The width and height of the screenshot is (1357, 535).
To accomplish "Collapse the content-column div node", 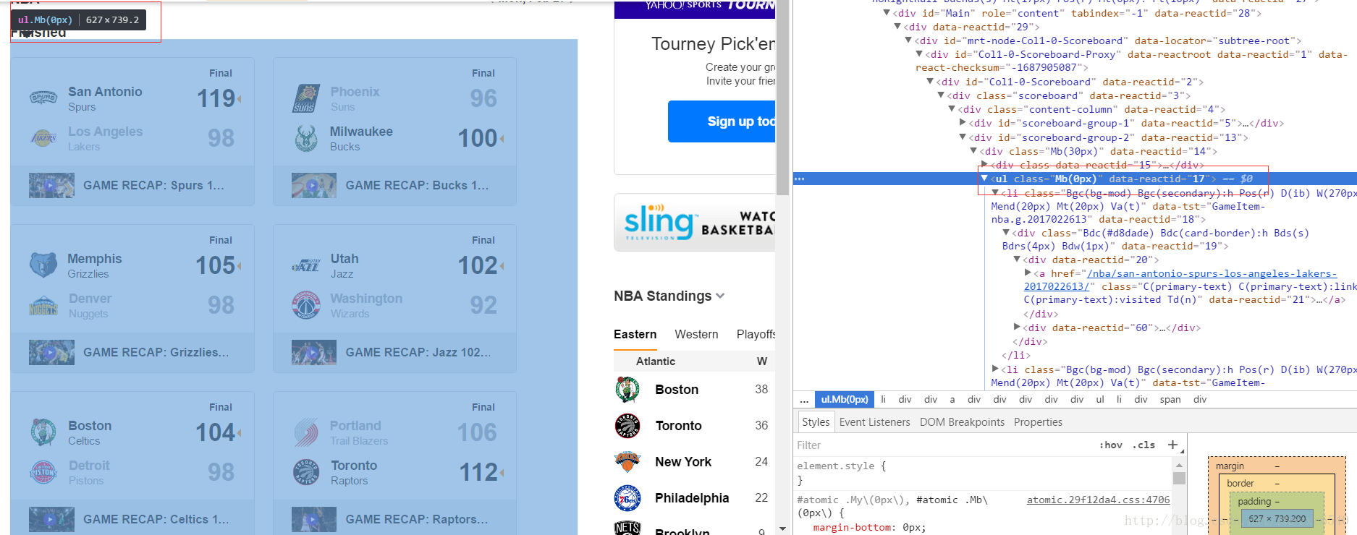I will pyautogui.click(x=952, y=109).
